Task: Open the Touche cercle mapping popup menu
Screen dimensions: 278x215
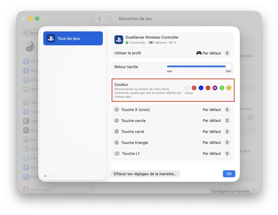Action: point(227,121)
